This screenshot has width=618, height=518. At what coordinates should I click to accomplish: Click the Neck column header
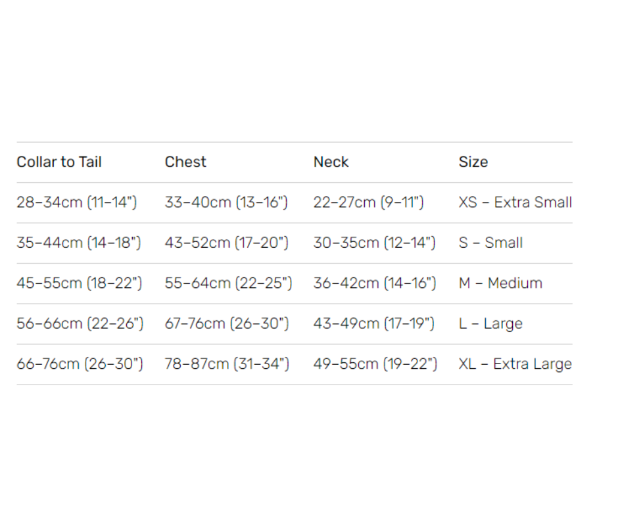(331, 162)
